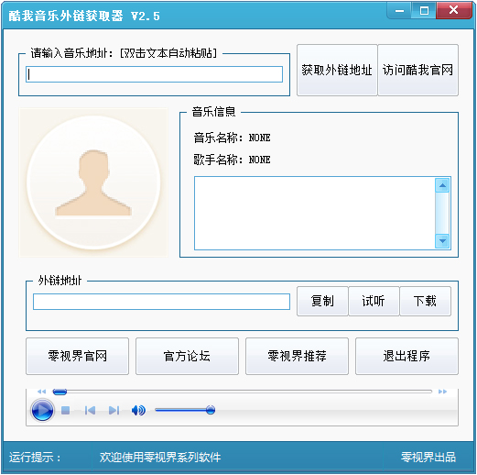Skip to previous track icon
Image resolution: width=477 pixels, height=475 pixels.
(x=90, y=410)
